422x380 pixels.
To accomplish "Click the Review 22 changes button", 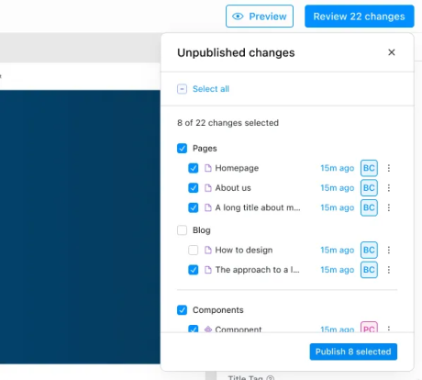I will [360, 17].
